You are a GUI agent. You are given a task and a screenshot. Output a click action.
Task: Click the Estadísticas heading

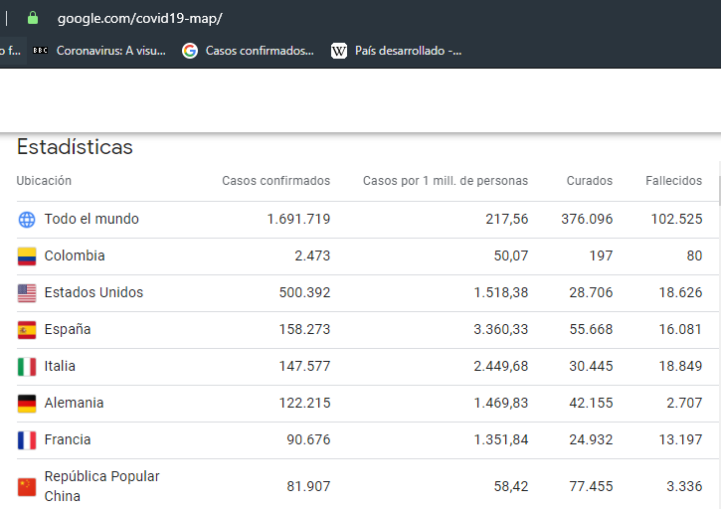click(x=75, y=147)
